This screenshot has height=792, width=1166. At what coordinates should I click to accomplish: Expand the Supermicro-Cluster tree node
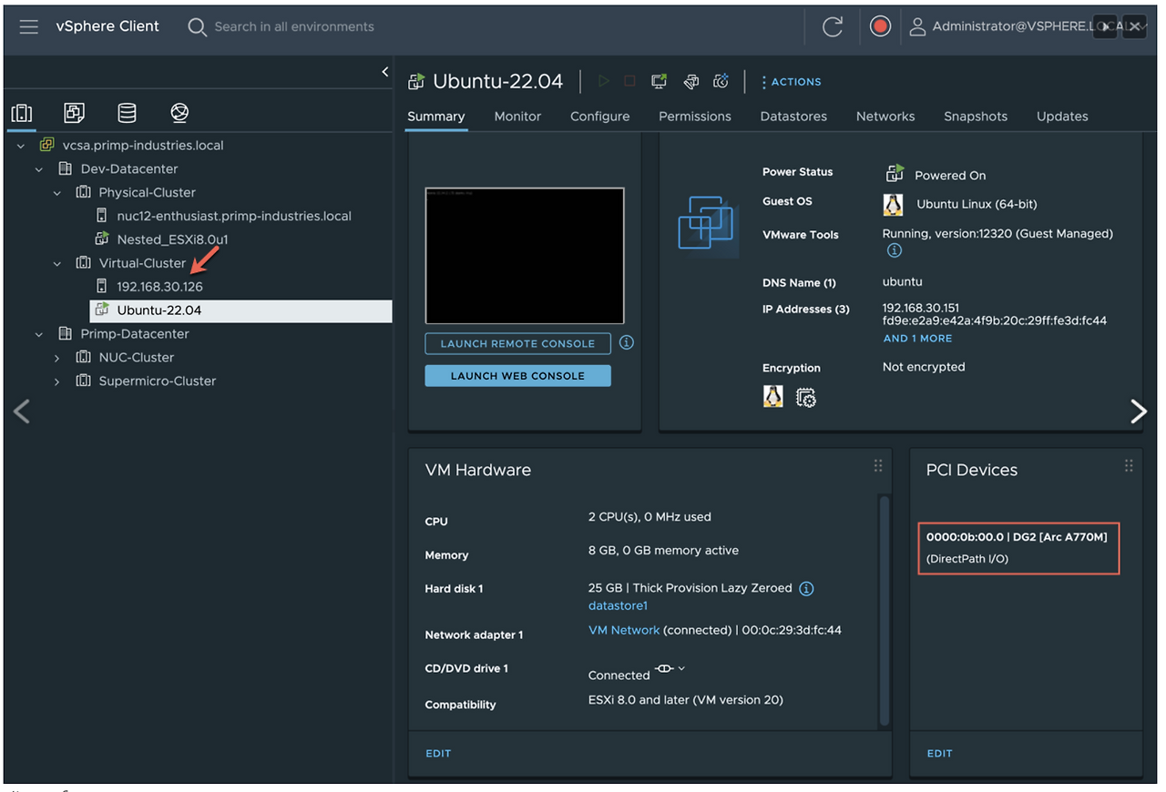(57, 381)
